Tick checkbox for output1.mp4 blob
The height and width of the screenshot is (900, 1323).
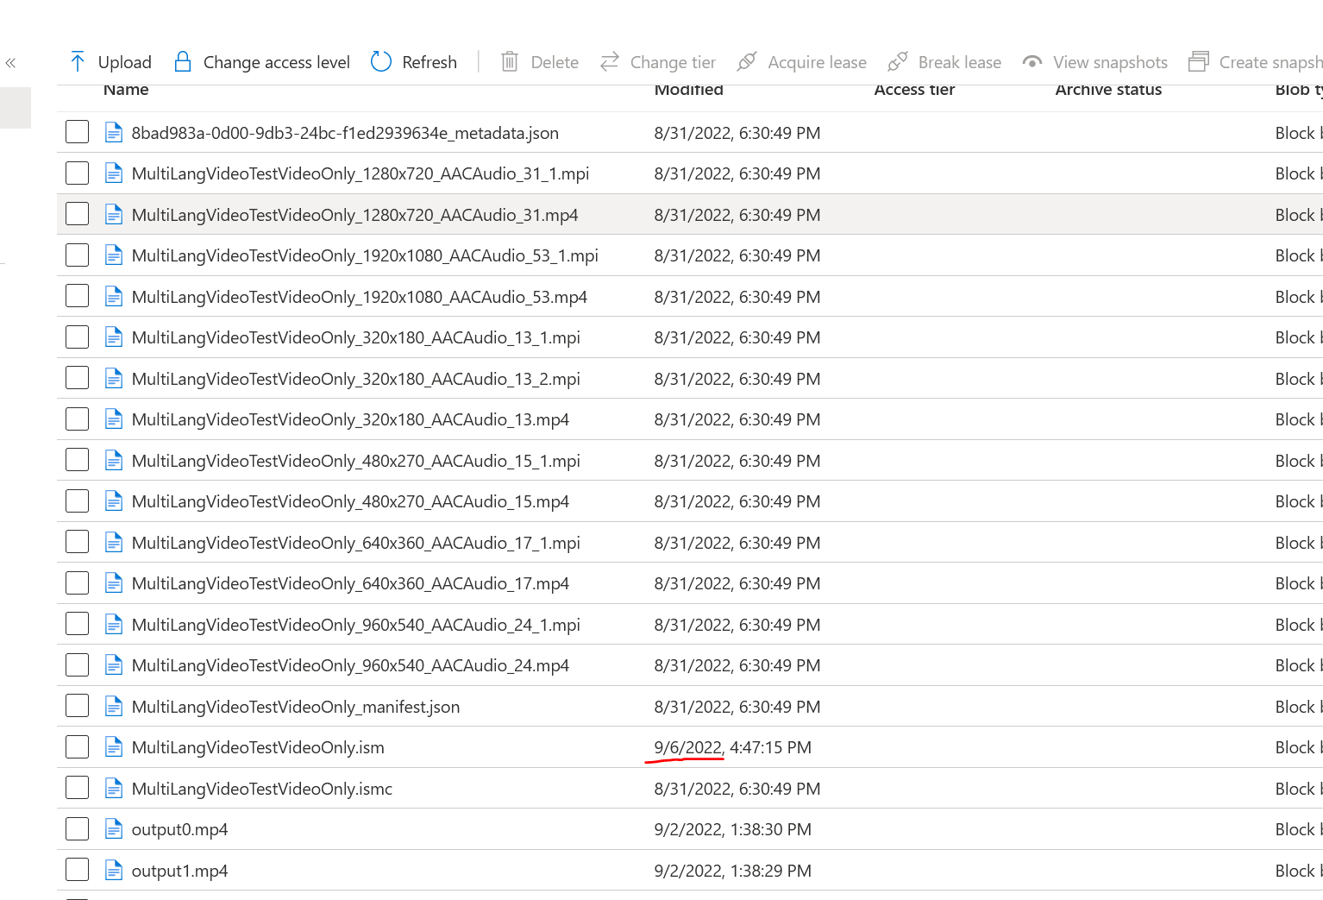78,870
